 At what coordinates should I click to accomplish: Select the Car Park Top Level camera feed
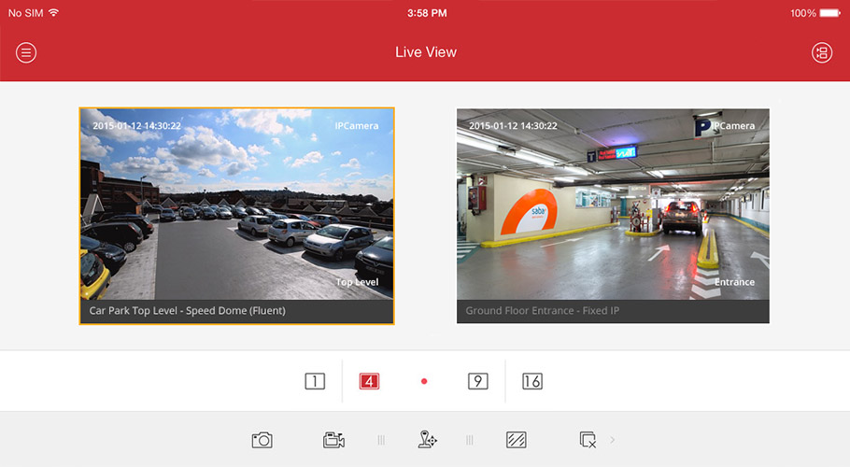(x=236, y=204)
